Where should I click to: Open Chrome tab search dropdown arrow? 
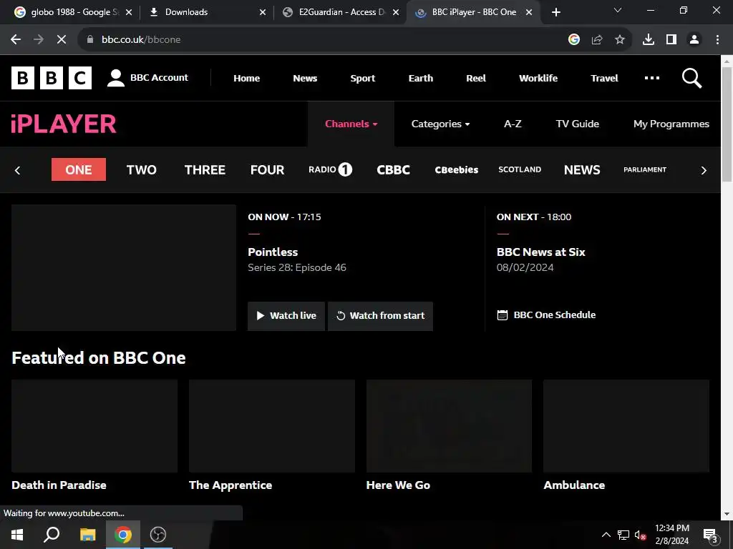point(618,10)
